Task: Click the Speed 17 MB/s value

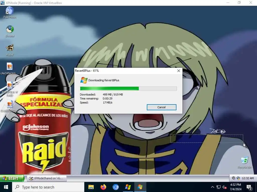Action: click(107, 102)
